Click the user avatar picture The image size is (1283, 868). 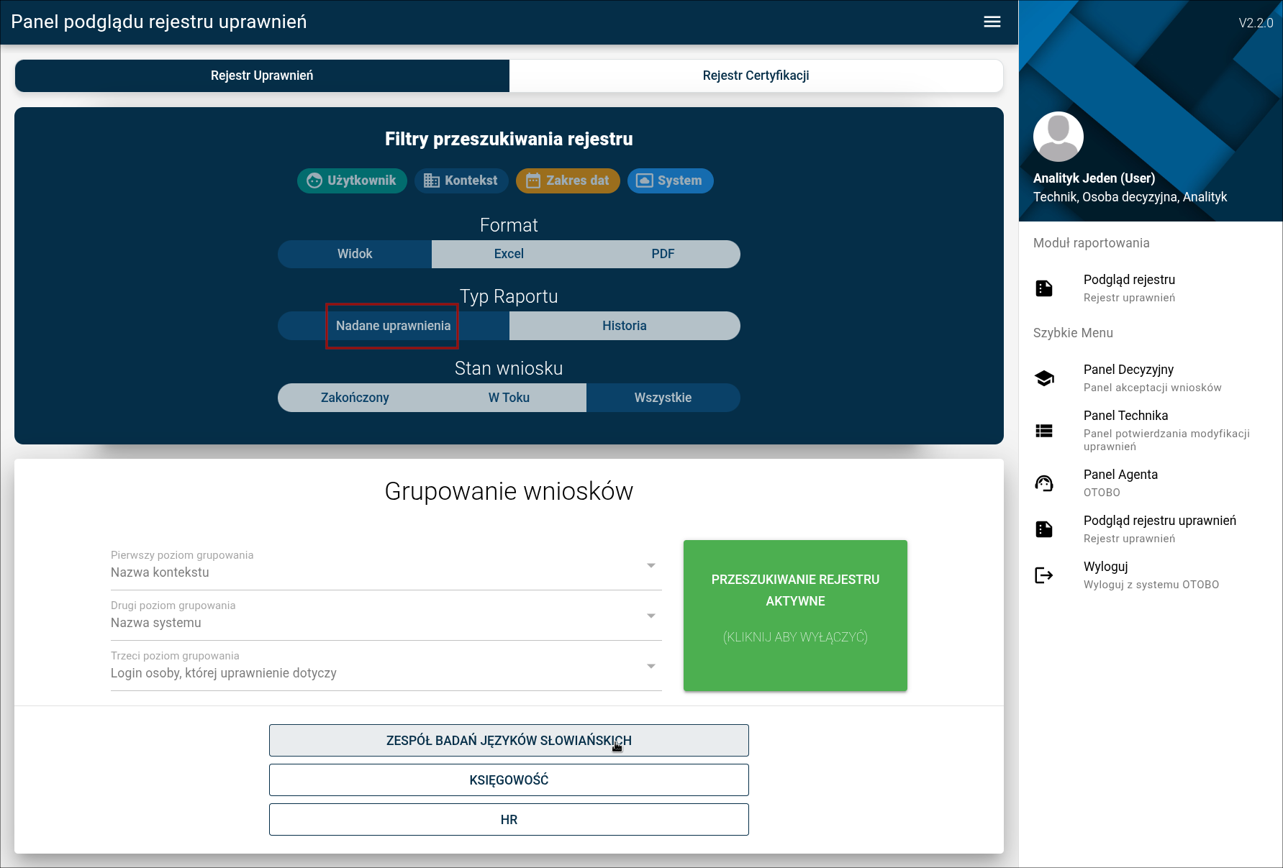tap(1058, 137)
